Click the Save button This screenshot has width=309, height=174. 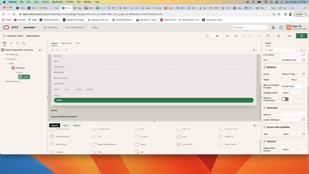(289, 36)
